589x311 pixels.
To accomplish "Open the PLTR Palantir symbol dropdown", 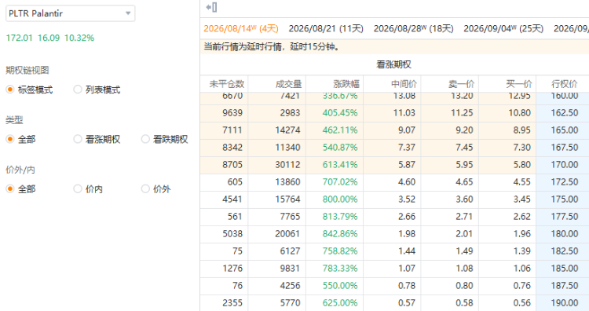I will 70,13.
